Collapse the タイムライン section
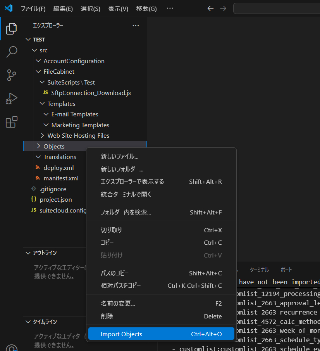Screen dimensions: 320x351 point(28,322)
